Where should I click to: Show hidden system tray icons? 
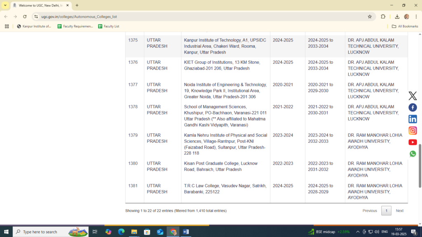pyautogui.click(x=358, y=232)
